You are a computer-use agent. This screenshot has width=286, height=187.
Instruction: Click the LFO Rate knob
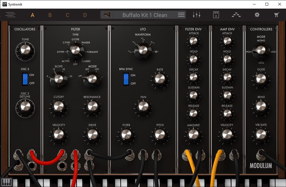tap(160, 79)
